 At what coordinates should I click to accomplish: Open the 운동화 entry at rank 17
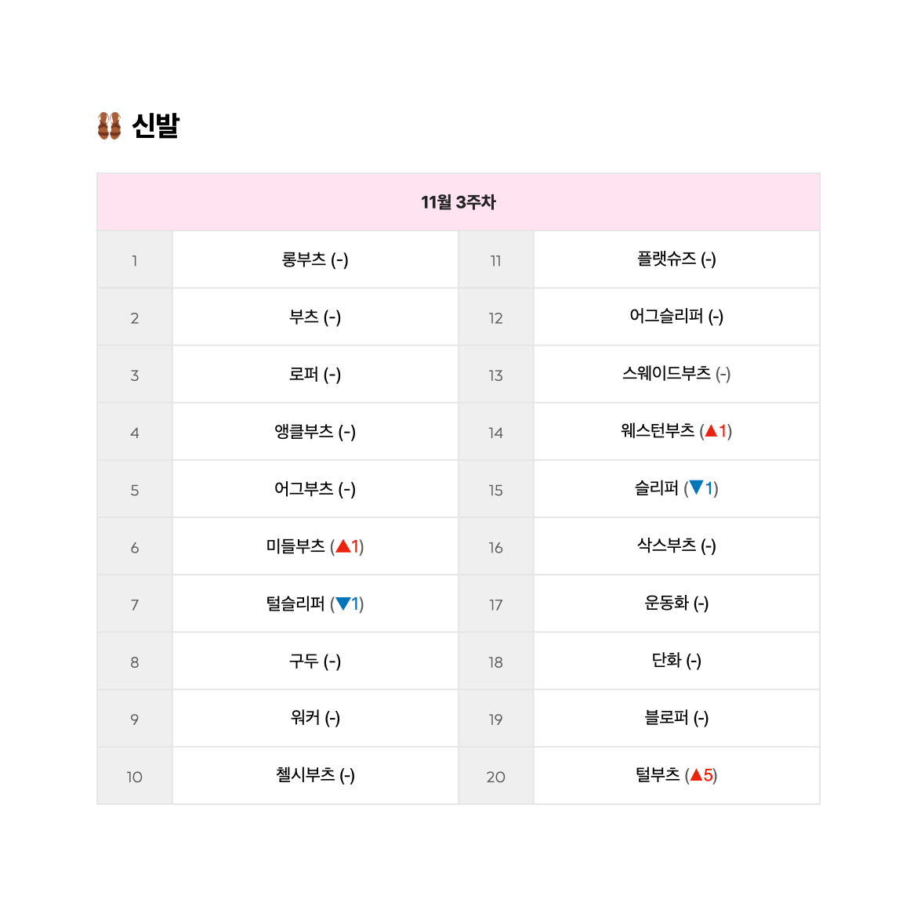(x=676, y=603)
